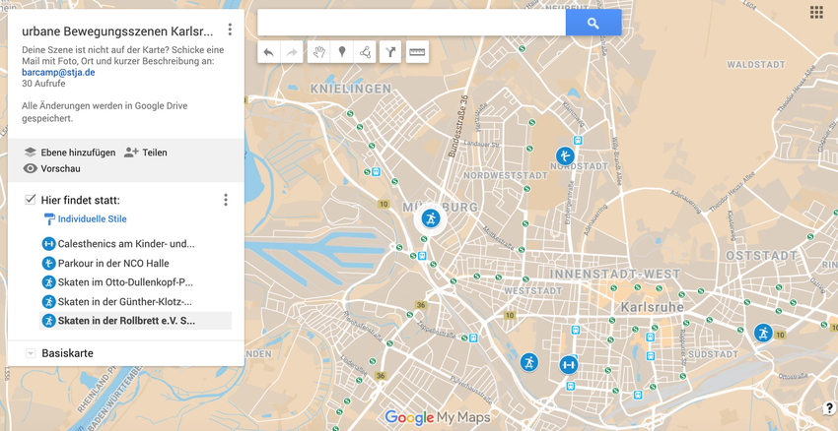This screenshot has width=838, height=431.
Task: Open the barcamp@stja.de email link
Action: (x=58, y=72)
